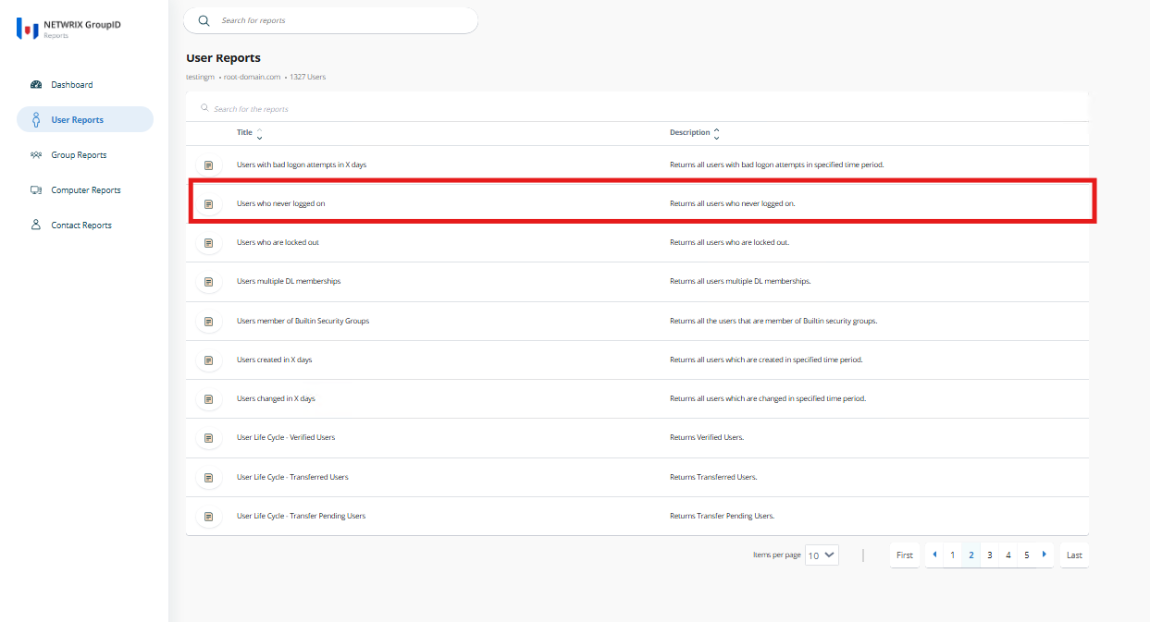Click document icon for 'Users with bad logon attempts'
The width and height of the screenshot is (1150, 622).
pyautogui.click(x=208, y=164)
